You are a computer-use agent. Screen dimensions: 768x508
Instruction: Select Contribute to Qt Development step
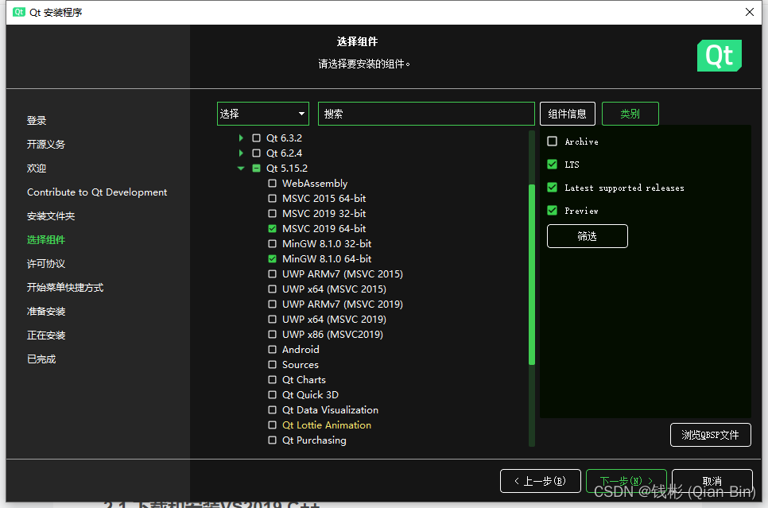(97, 192)
